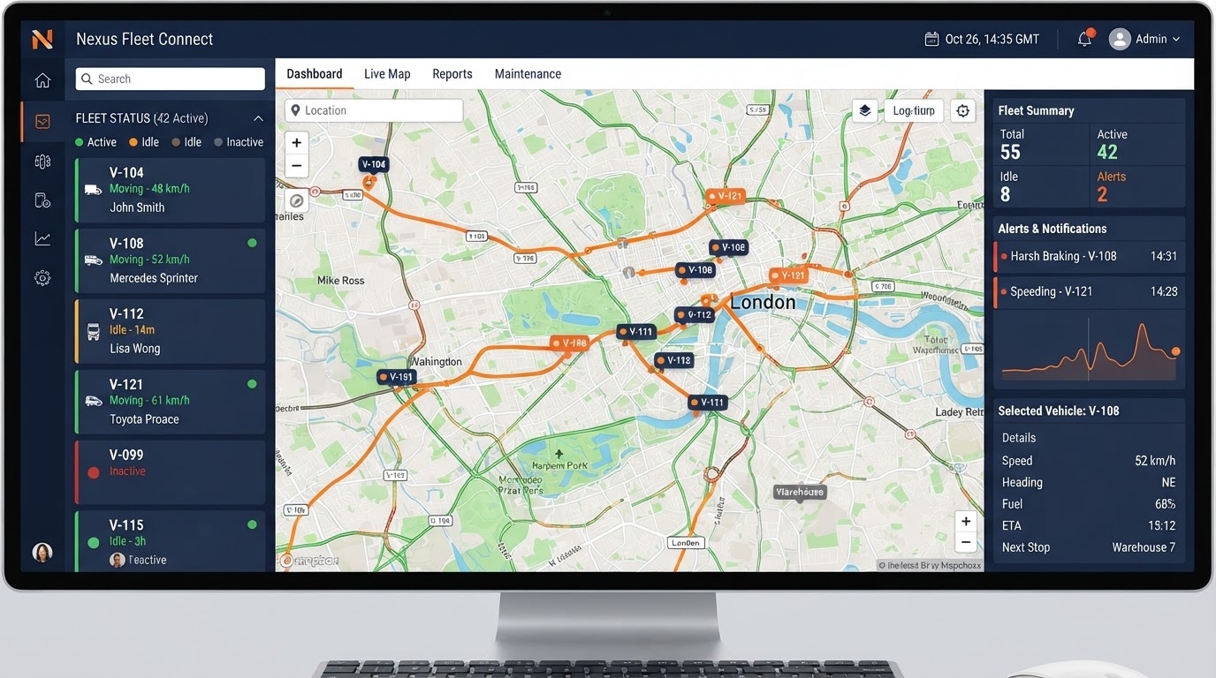Click the Fuel value 68%

pyautogui.click(x=1165, y=504)
